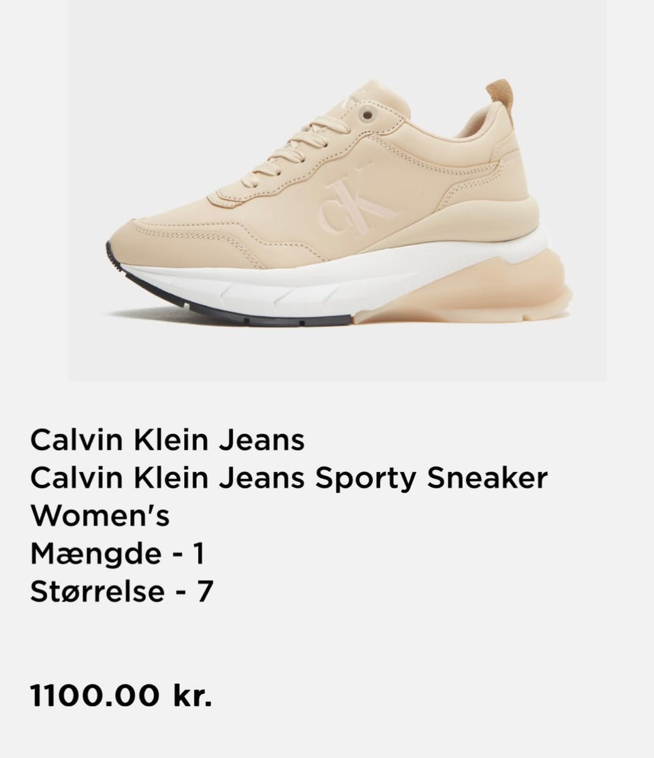
Task: Click the kr. currency label
Action: [193, 695]
